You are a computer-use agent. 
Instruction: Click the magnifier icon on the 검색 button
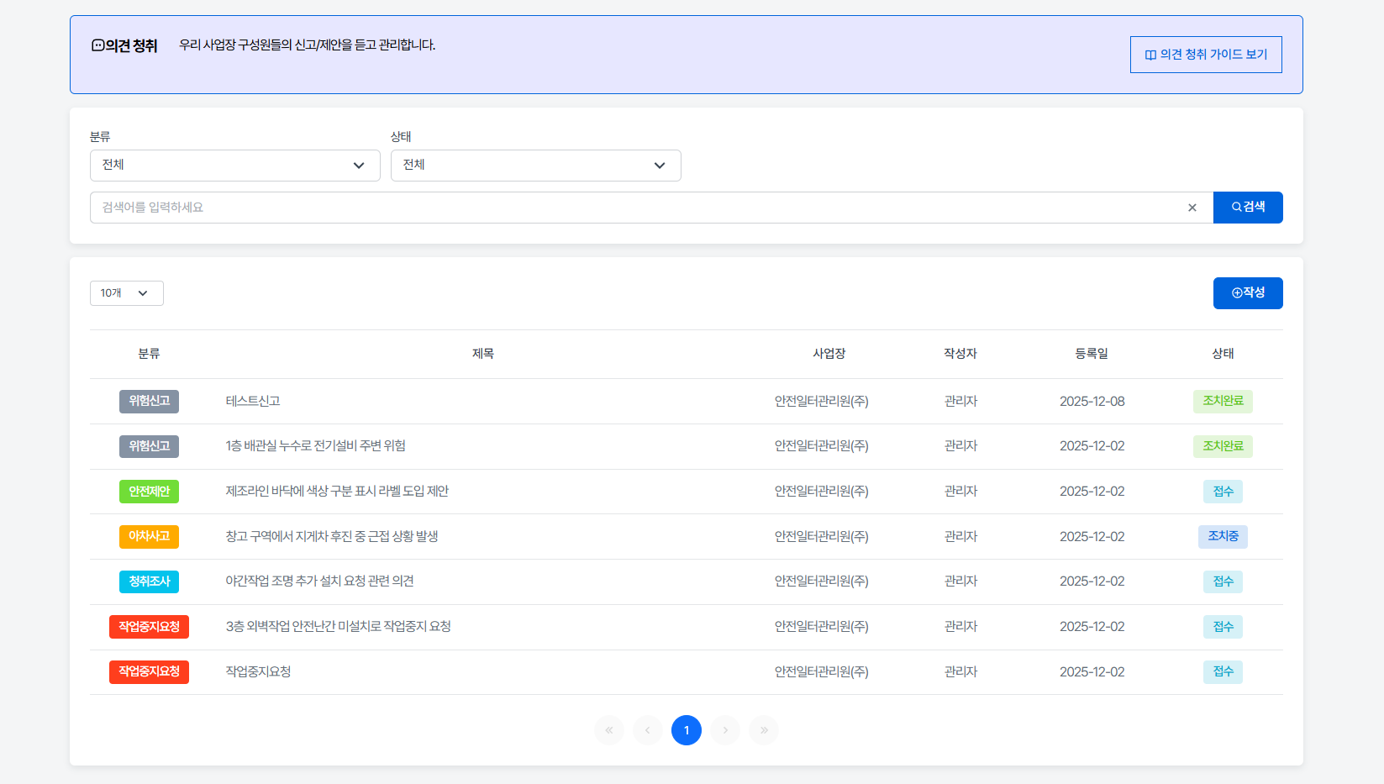tap(1235, 207)
